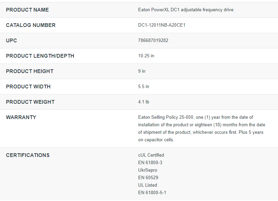Click the UkrSepro certification entry

pyautogui.click(x=148, y=170)
